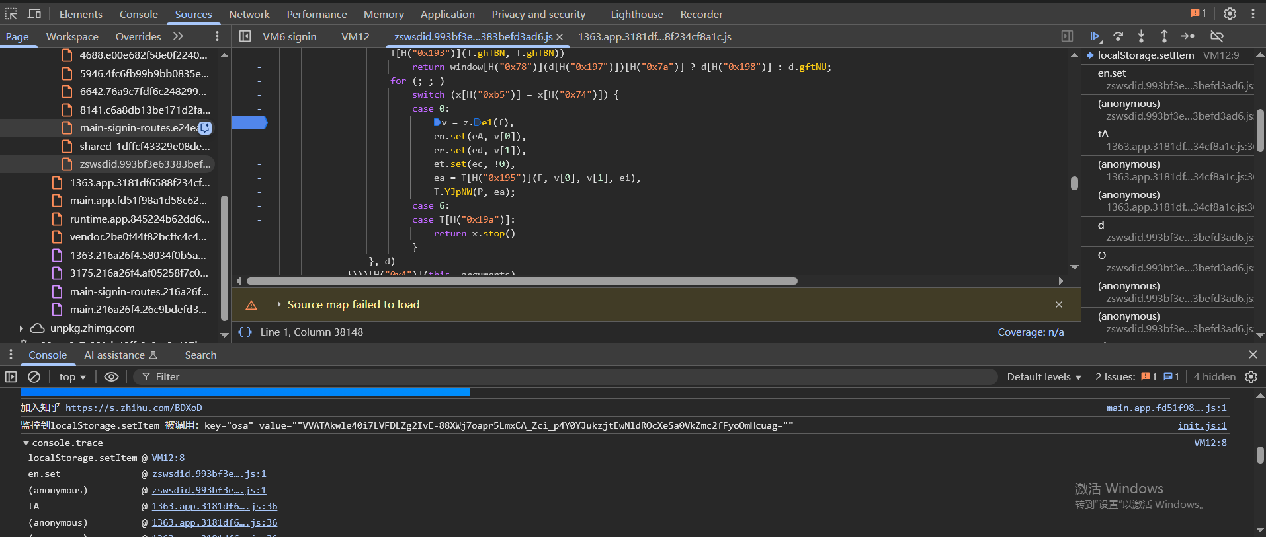Expand the unpkg.zhimg.com tree node
Image resolution: width=1266 pixels, height=537 pixels.
pos(21,328)
